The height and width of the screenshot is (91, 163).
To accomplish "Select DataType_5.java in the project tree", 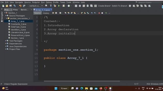I will (18, 27).
